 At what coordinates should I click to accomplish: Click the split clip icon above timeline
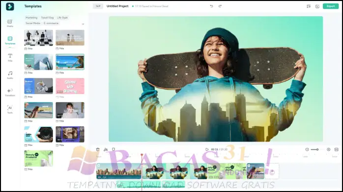[106, 149]
